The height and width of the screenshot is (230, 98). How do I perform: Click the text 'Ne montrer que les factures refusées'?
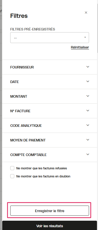click(x=41, y=168)
